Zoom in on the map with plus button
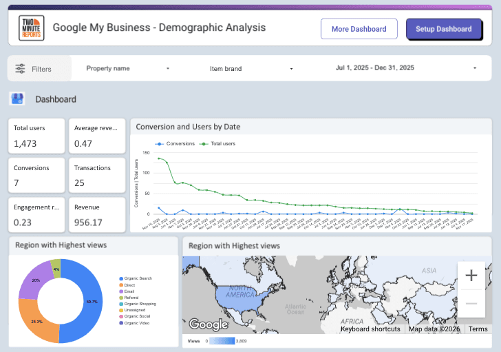Viewport: 501px width, 352px height. pos(471,276)
